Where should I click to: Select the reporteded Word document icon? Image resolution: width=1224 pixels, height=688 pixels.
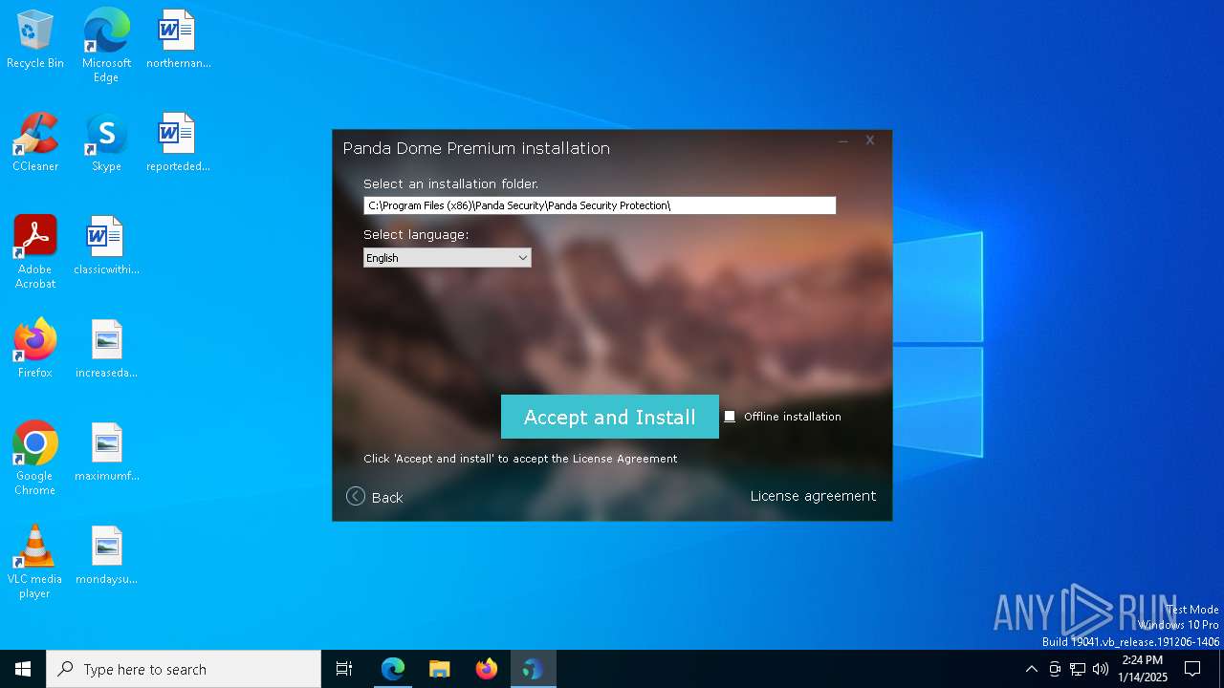pyautogui.click(x=178, y=143)
